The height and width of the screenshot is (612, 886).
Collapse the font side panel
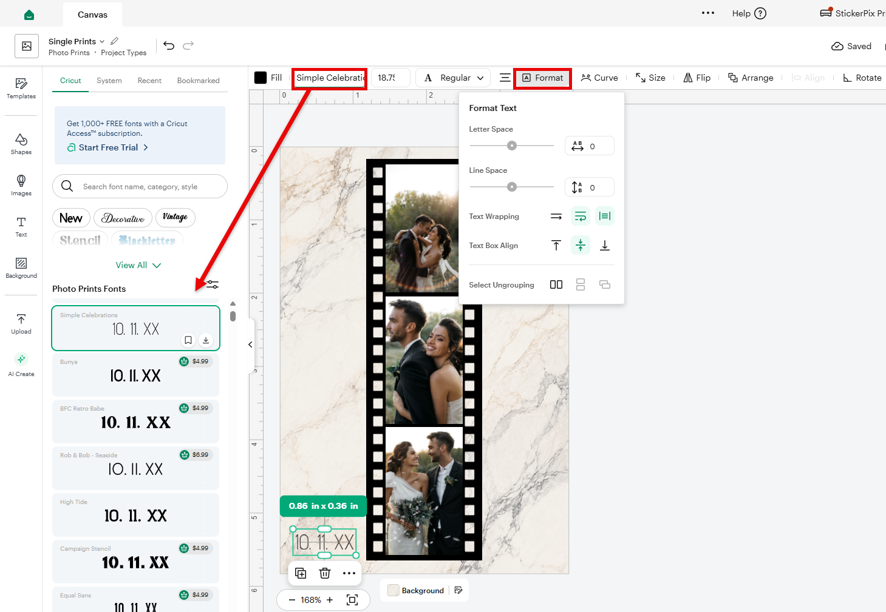point(250,345)
